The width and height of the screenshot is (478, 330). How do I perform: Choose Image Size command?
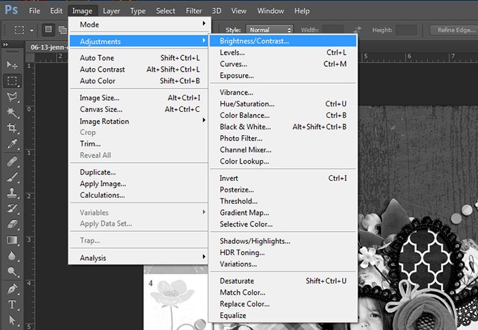coord(140,97)
